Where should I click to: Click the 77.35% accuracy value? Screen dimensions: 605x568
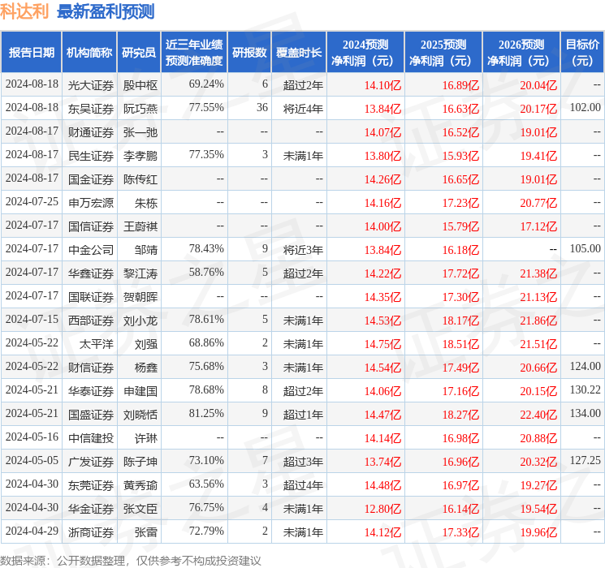[x=206, y=154]
